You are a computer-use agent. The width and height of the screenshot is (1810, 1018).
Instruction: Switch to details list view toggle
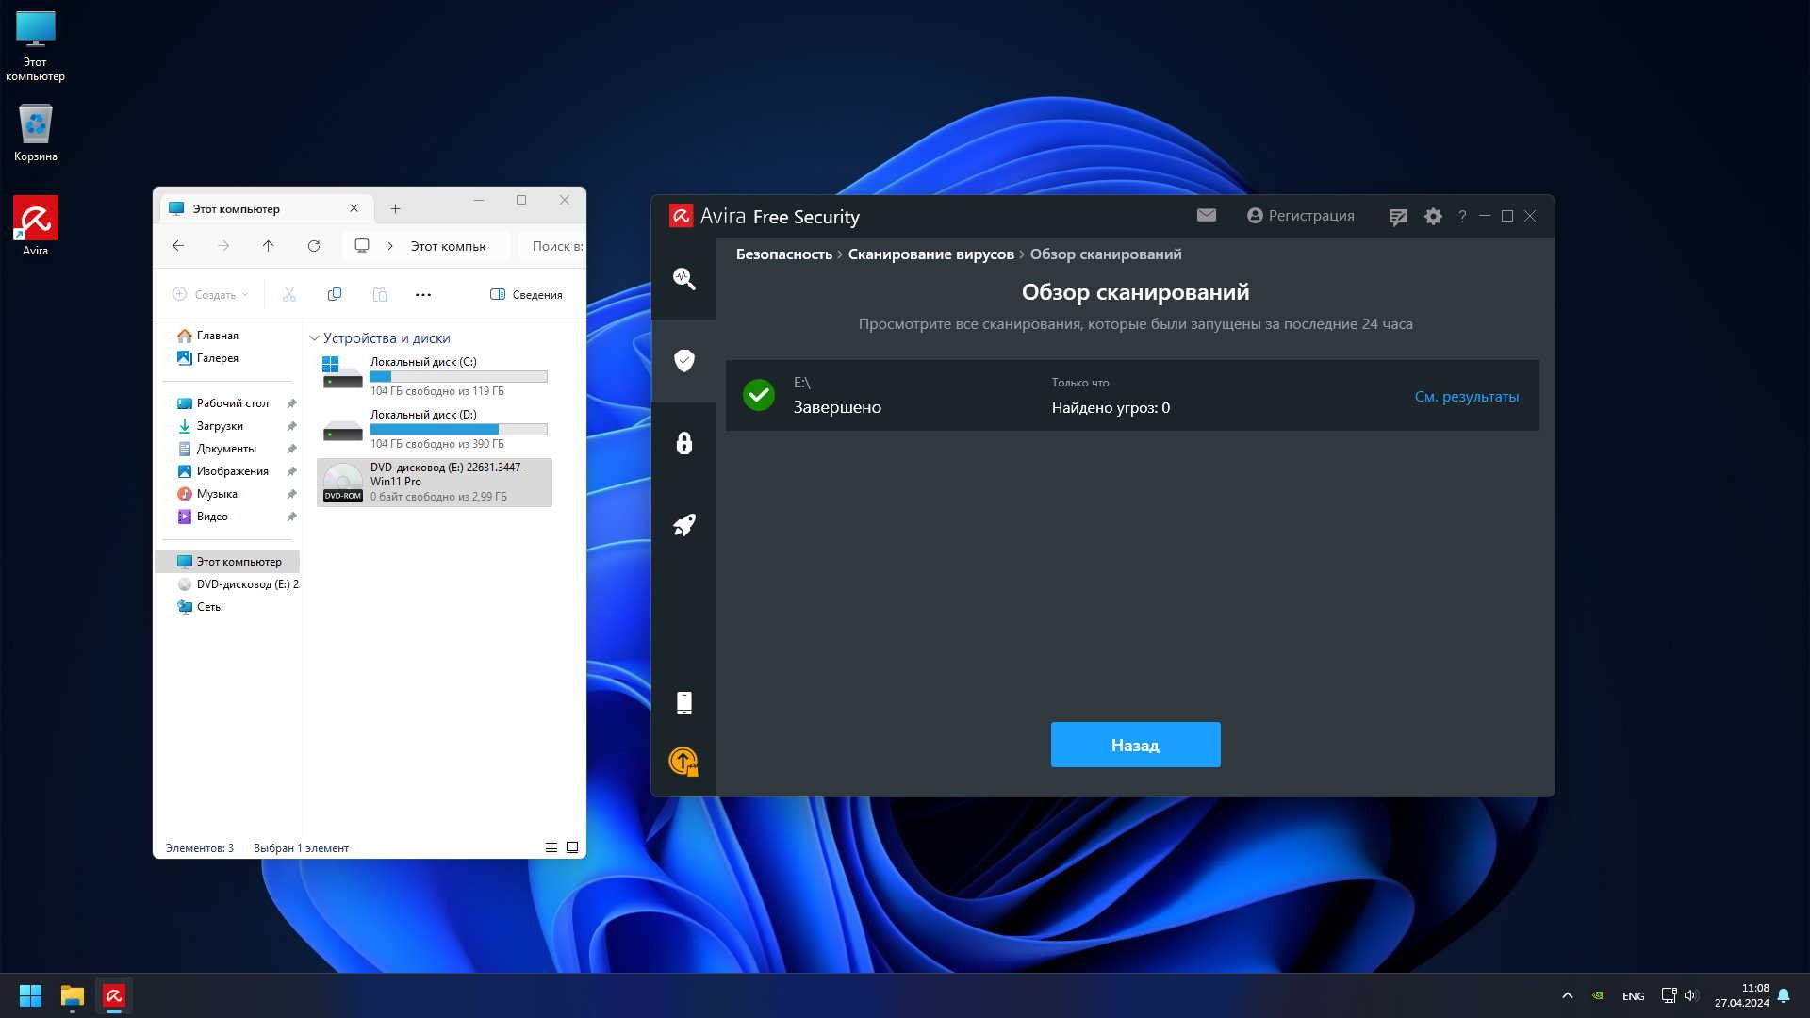pos(551,847)
